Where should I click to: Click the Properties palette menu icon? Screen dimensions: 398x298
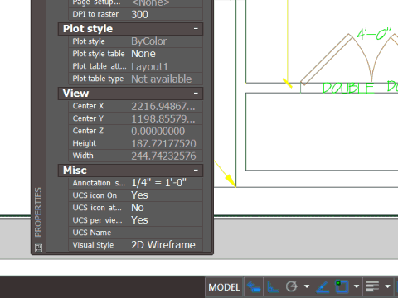(x=39, y=248)
